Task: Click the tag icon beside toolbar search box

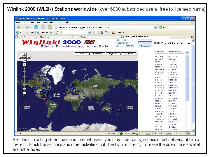Action: [95, 33]
